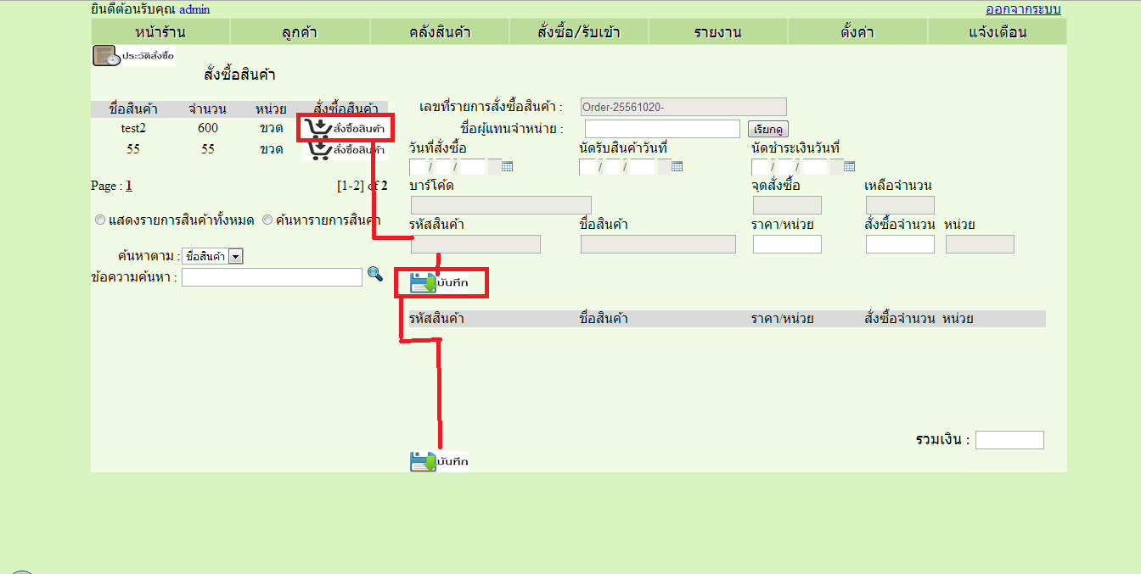This screenshot has height=574, width=1141.
Task: Click the เรียกดู browse button
Action: click(768, 130)
